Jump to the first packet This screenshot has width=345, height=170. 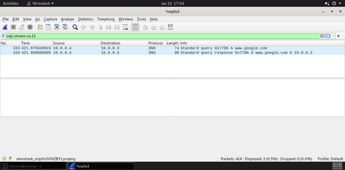tap(109, 27)
